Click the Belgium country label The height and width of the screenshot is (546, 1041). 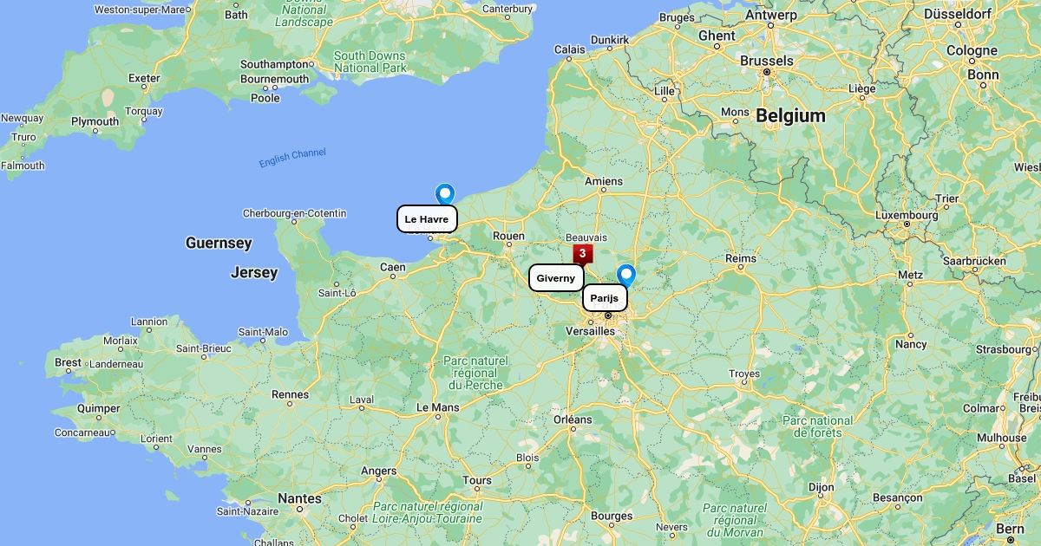tap(790, 115)
